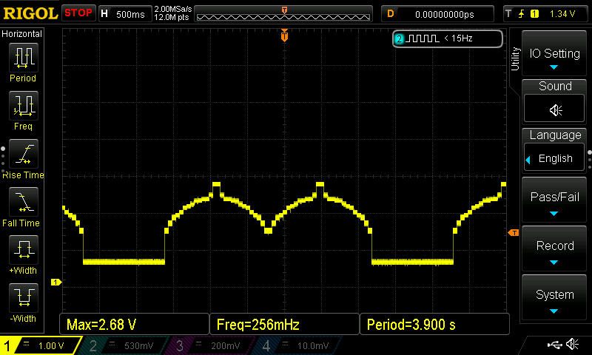Change the Language English setting
592x355 pixels.
(555, 158)
